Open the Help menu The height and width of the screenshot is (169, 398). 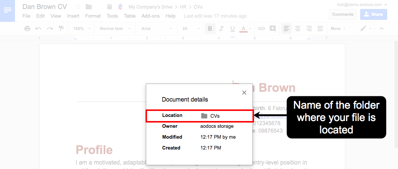[x=171, y=16]
